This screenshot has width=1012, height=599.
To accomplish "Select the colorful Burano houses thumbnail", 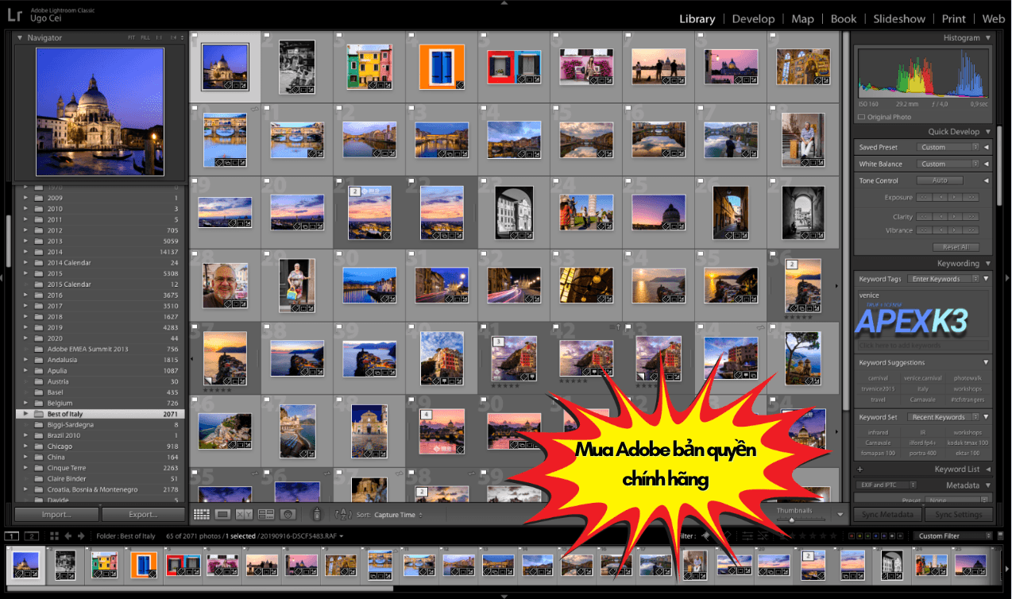I will pos(369,67).
